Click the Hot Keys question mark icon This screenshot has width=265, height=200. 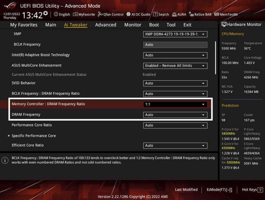click(x=260, y=190)
